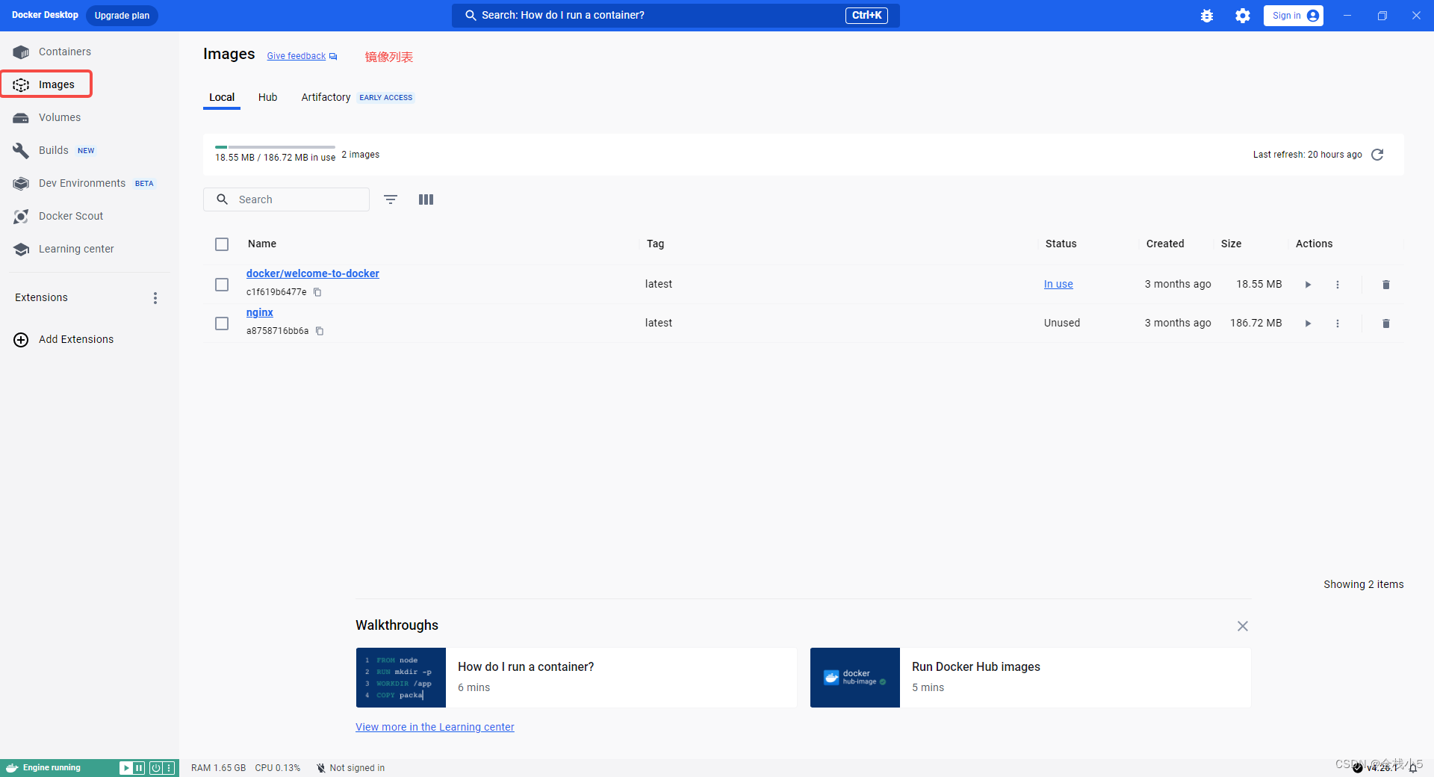Run the nginx image
The image size is (1434, 777).
[1308, 324]
